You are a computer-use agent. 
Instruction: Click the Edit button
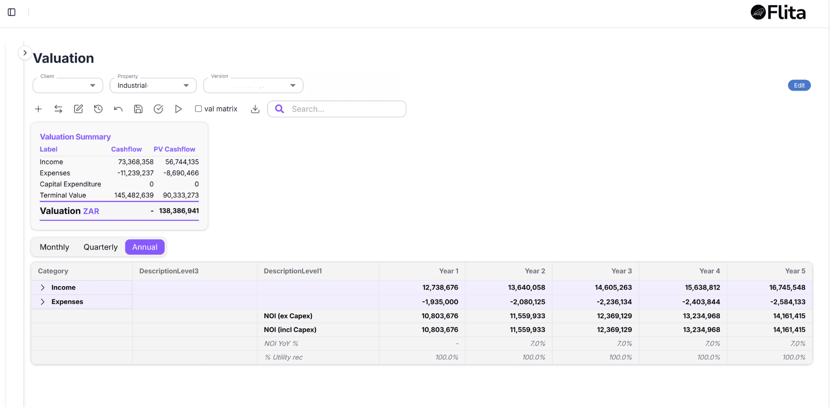[x=799, y=85]
